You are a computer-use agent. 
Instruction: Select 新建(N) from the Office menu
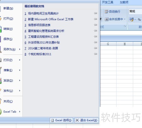(x=8, y=8)
